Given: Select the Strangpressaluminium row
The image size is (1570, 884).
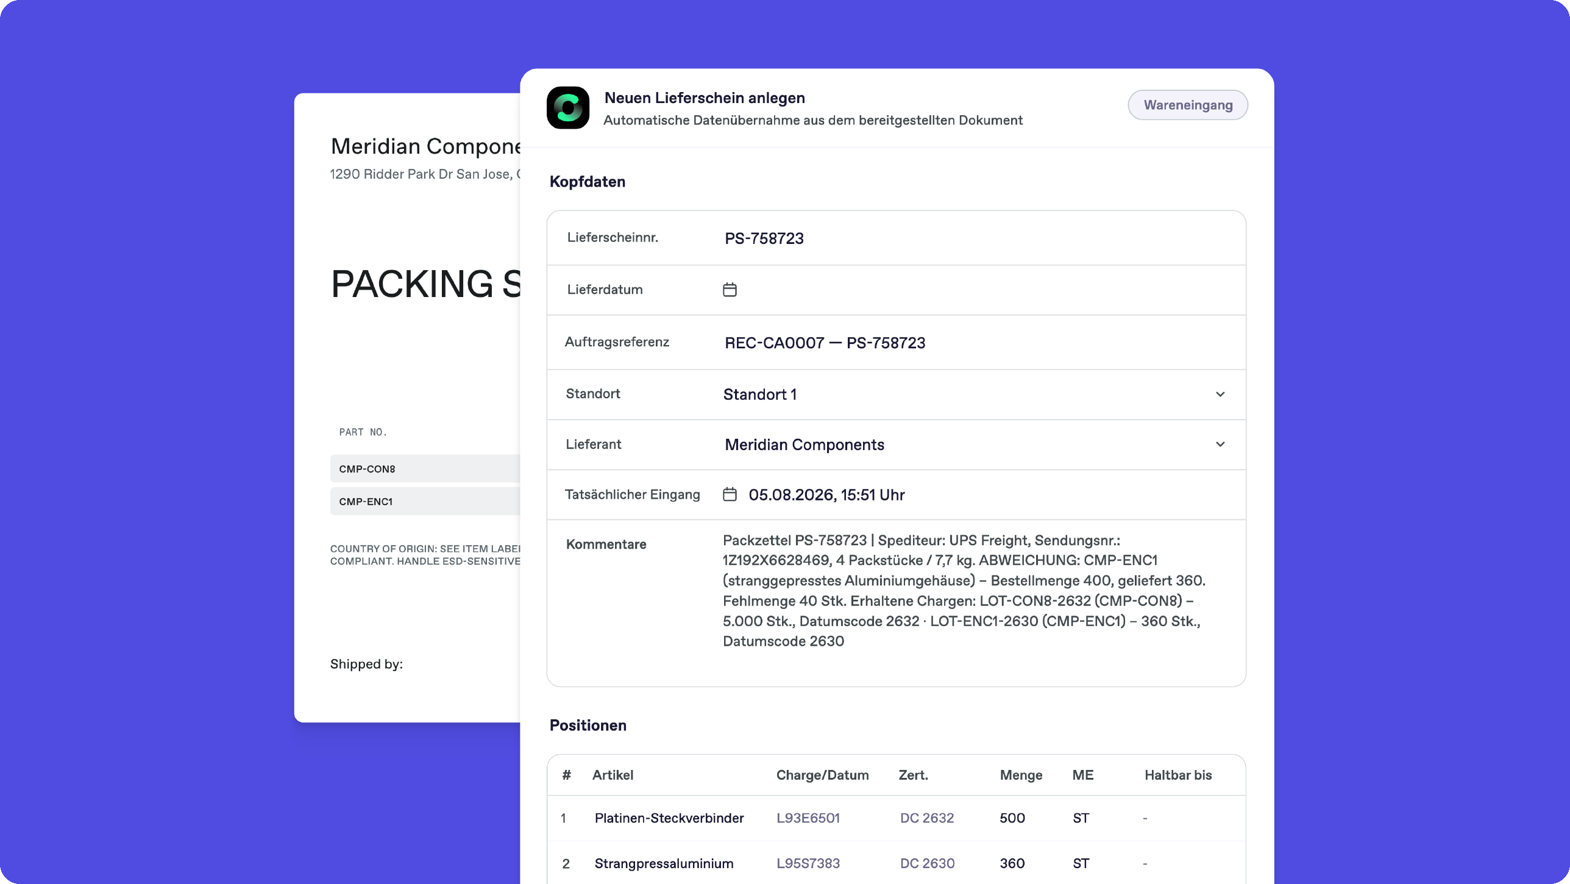Looking at the screenshot, I should 896,863.
